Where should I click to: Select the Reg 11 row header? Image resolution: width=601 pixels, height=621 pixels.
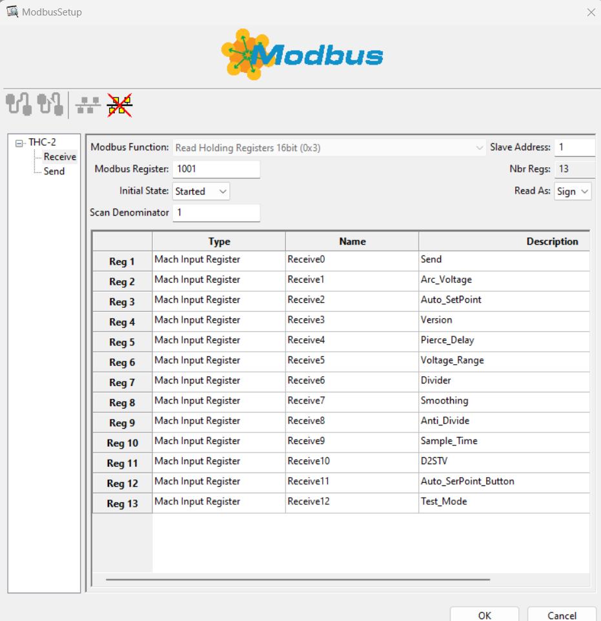tap(122, 463)
